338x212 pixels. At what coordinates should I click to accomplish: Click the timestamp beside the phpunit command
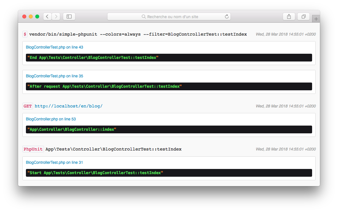click(x=286, y=34)
